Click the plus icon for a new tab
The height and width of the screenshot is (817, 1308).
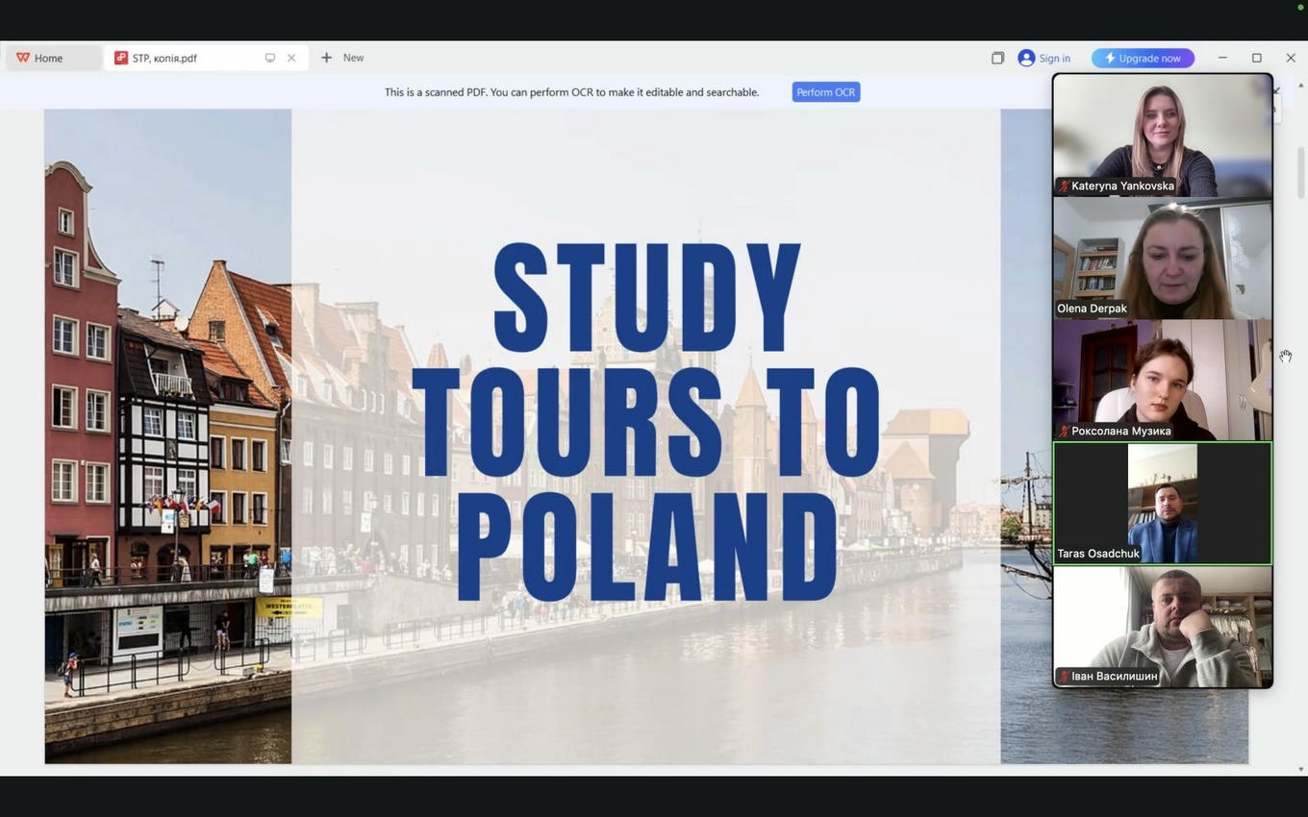(x=327, y=58)
